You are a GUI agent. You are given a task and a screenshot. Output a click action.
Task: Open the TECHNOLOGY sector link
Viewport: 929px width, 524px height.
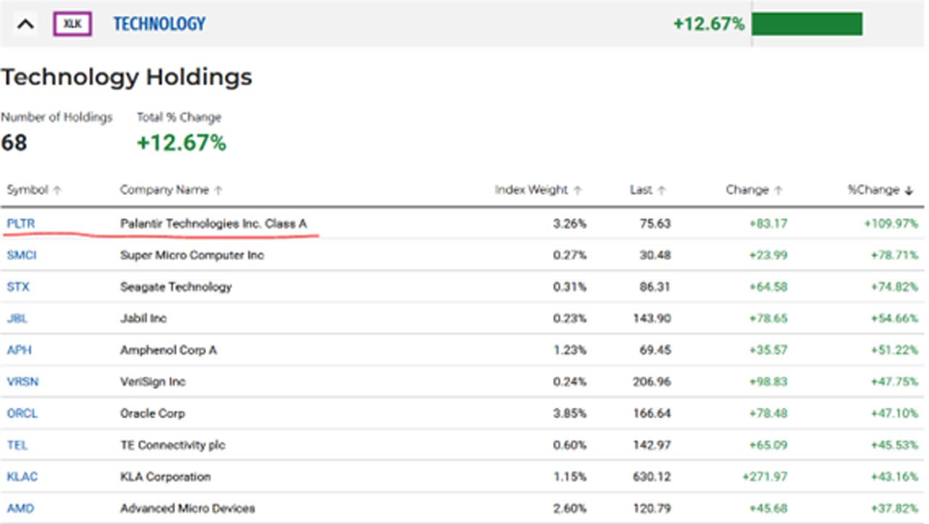159,24
